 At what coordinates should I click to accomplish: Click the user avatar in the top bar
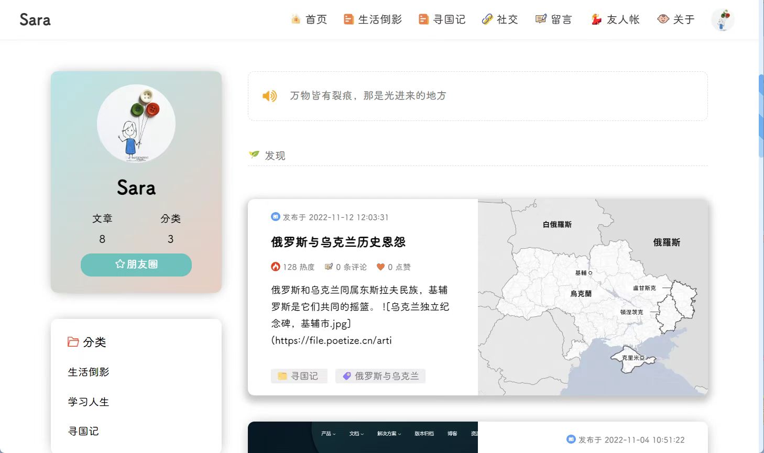(723, 20)
